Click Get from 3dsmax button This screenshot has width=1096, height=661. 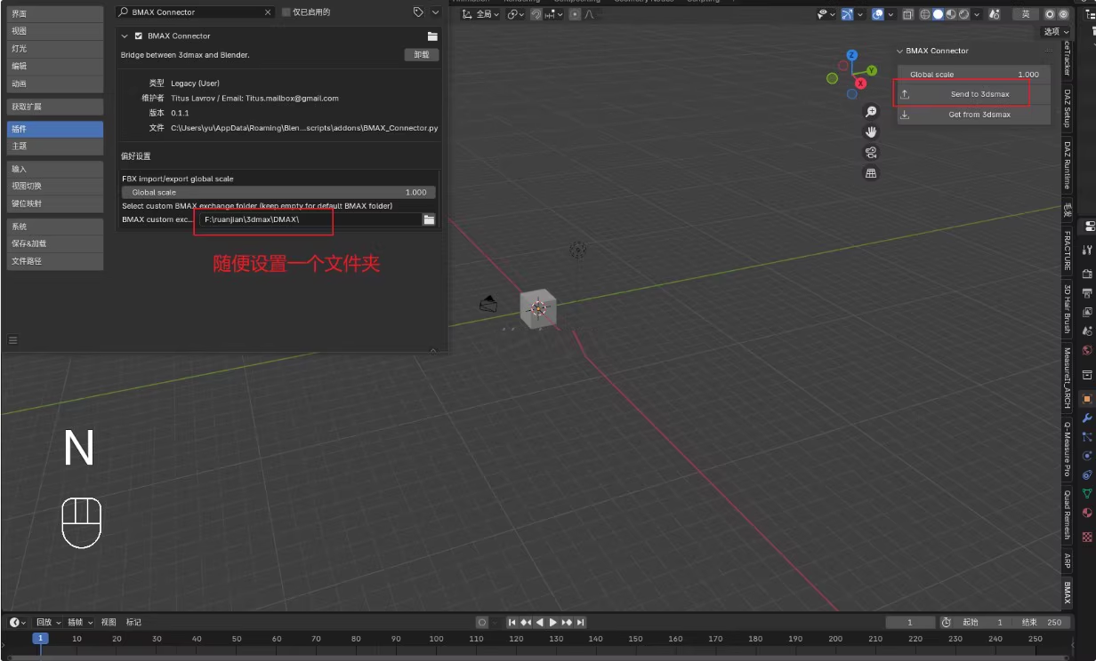[x=979, y=115]
